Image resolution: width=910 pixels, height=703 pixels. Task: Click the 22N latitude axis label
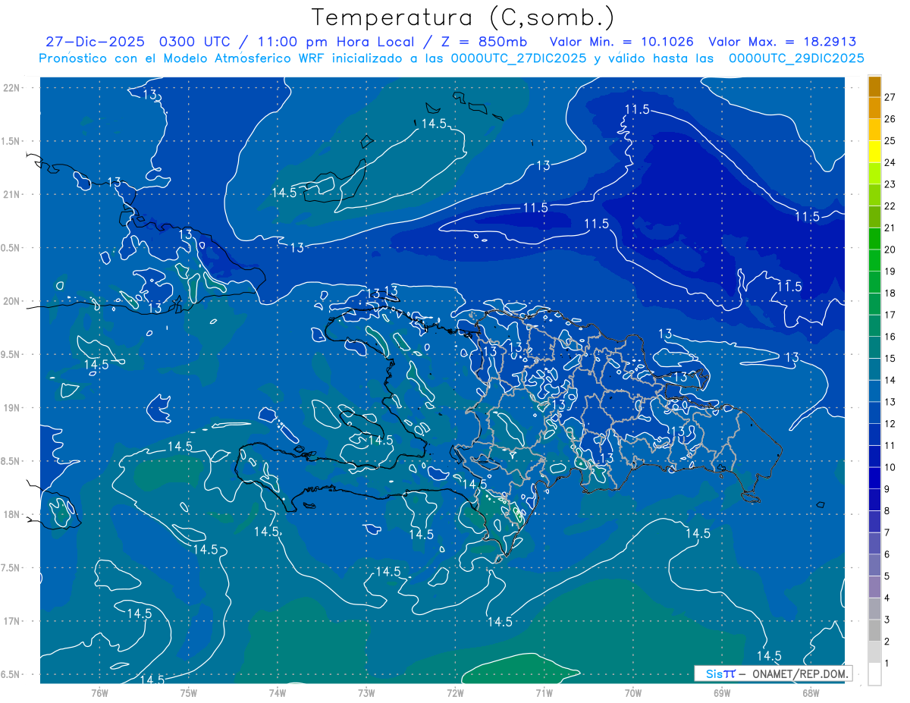point(12,87)
